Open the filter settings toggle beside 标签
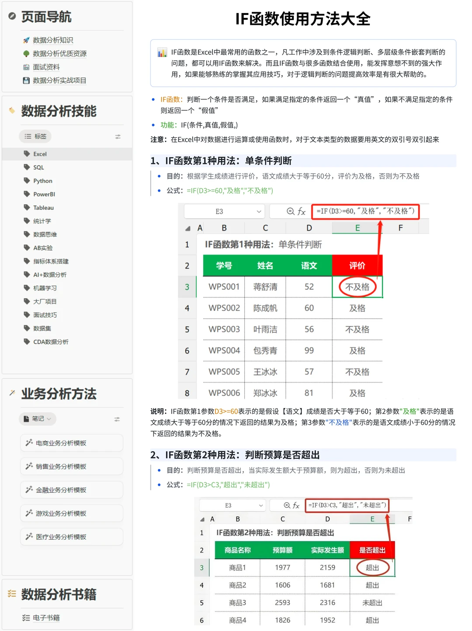This screenshot has height=631, width=472. (118, 136)
